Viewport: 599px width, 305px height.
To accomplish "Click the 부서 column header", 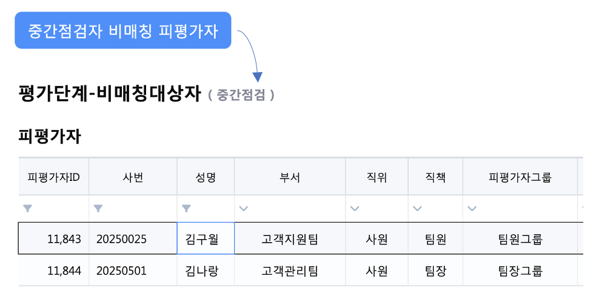I will (x=290, y=177).
